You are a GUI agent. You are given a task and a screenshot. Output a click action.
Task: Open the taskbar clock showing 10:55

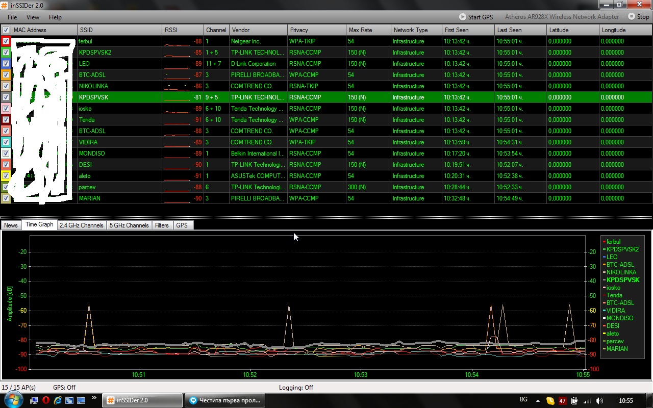pos(625,401)
